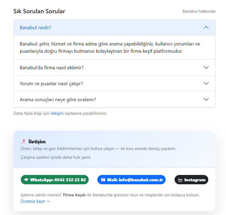Screen dimensions: 226x215
Task: Follow the "Ücretsiz kayıt →" link
Action: [35, 201]
